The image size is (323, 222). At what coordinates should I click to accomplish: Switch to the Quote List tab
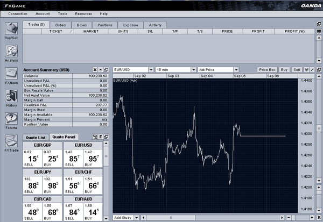tap(36, 138)
